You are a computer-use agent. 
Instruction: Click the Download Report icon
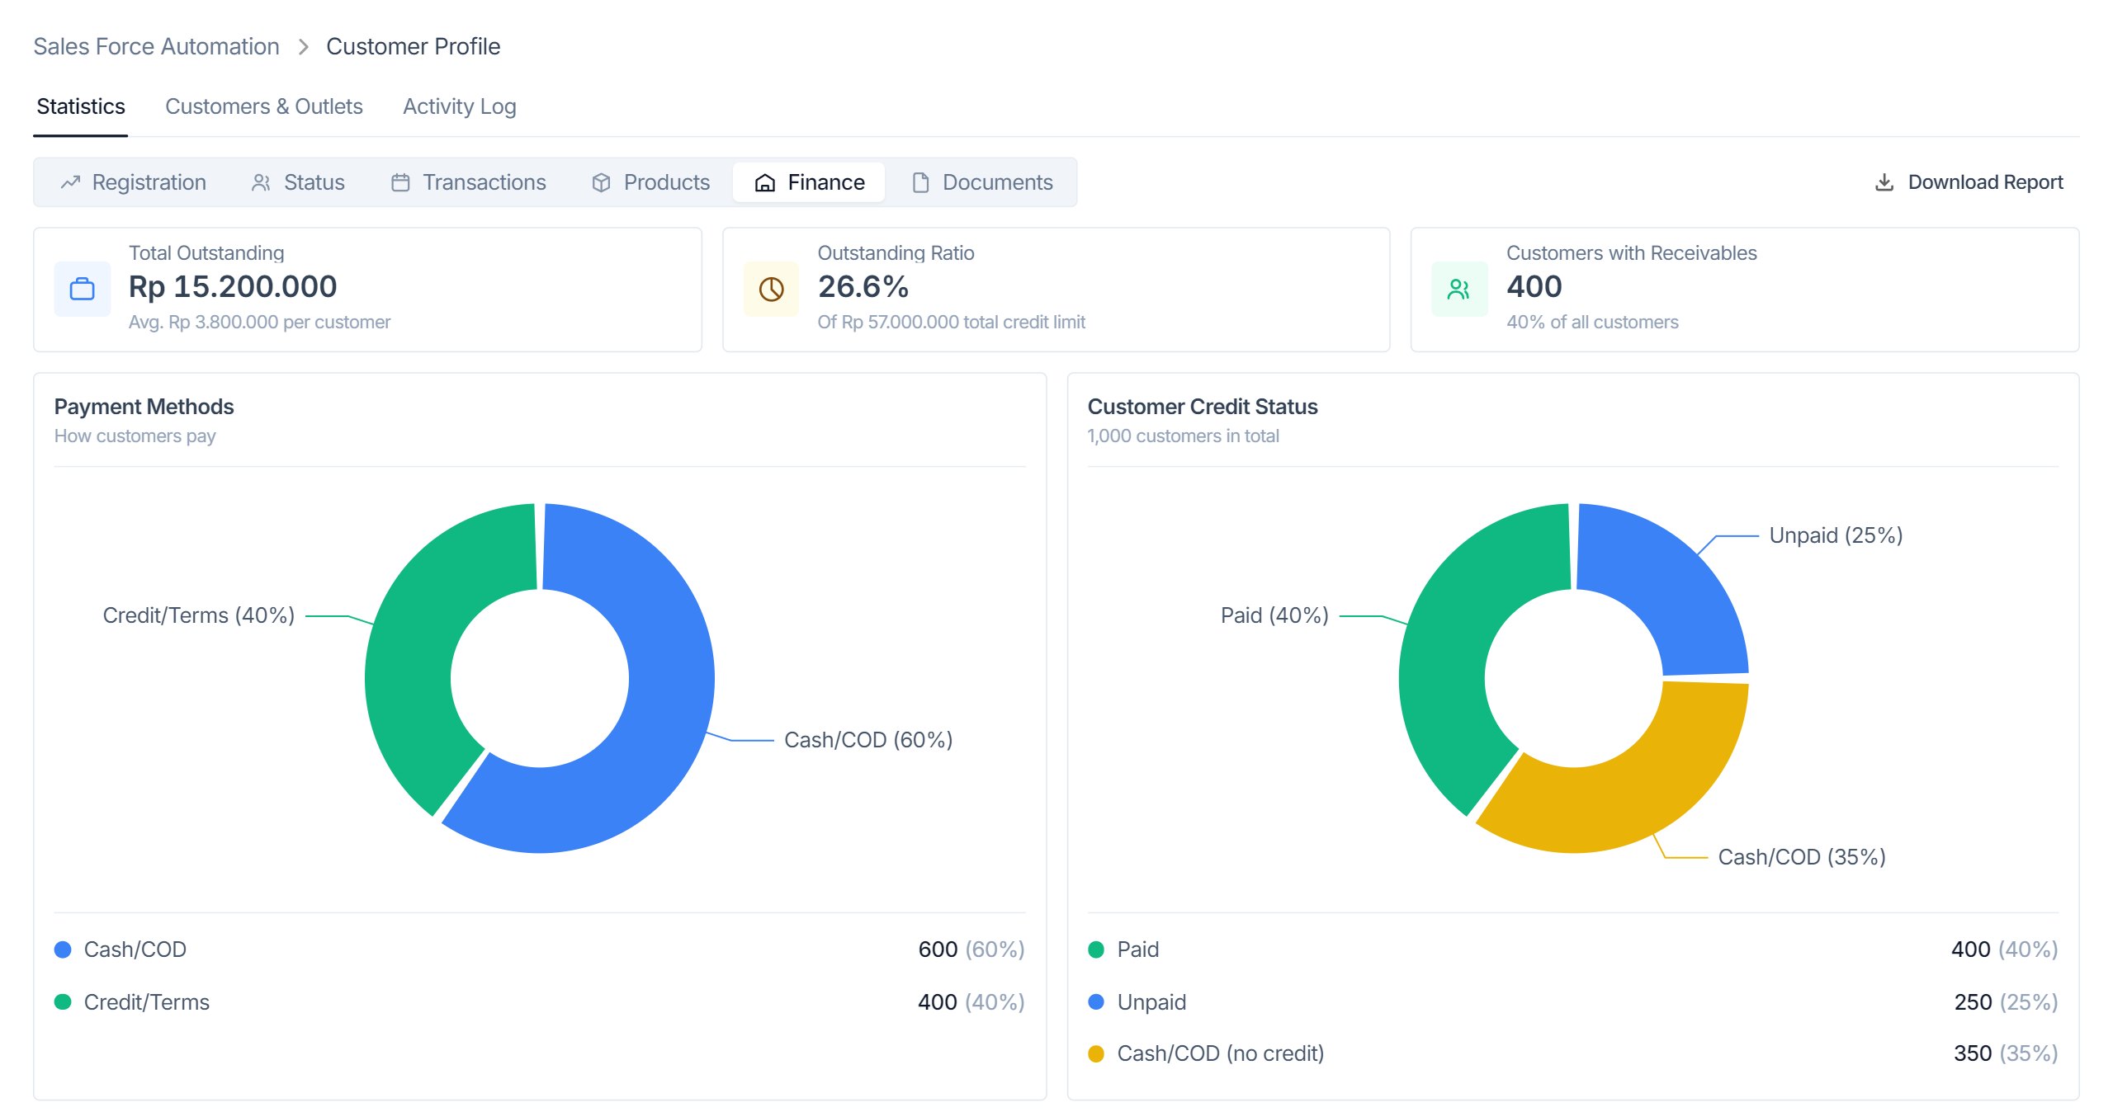[x=1884, y=182]
